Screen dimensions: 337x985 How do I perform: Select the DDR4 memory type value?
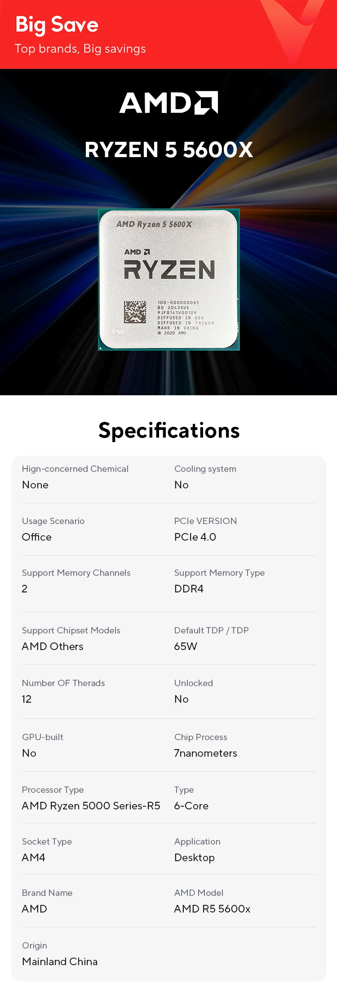[x=189, y=589]
